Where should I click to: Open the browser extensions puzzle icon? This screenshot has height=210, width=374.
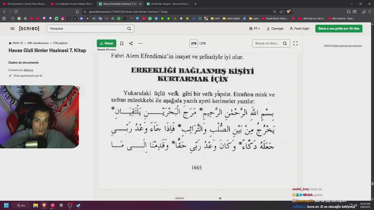click(x=349, y=12)
